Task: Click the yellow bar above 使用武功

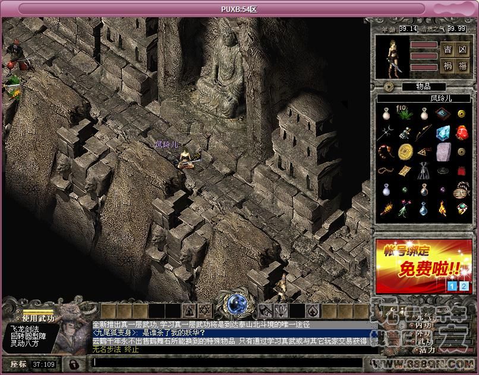Action: [x=38, y=312]
